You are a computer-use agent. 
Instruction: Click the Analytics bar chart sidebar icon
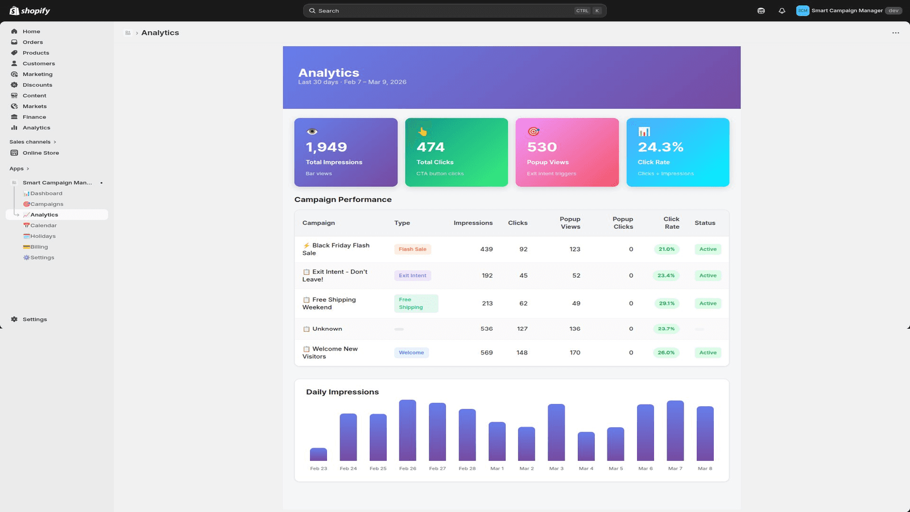pyautogui.click(x=14, y=127)
